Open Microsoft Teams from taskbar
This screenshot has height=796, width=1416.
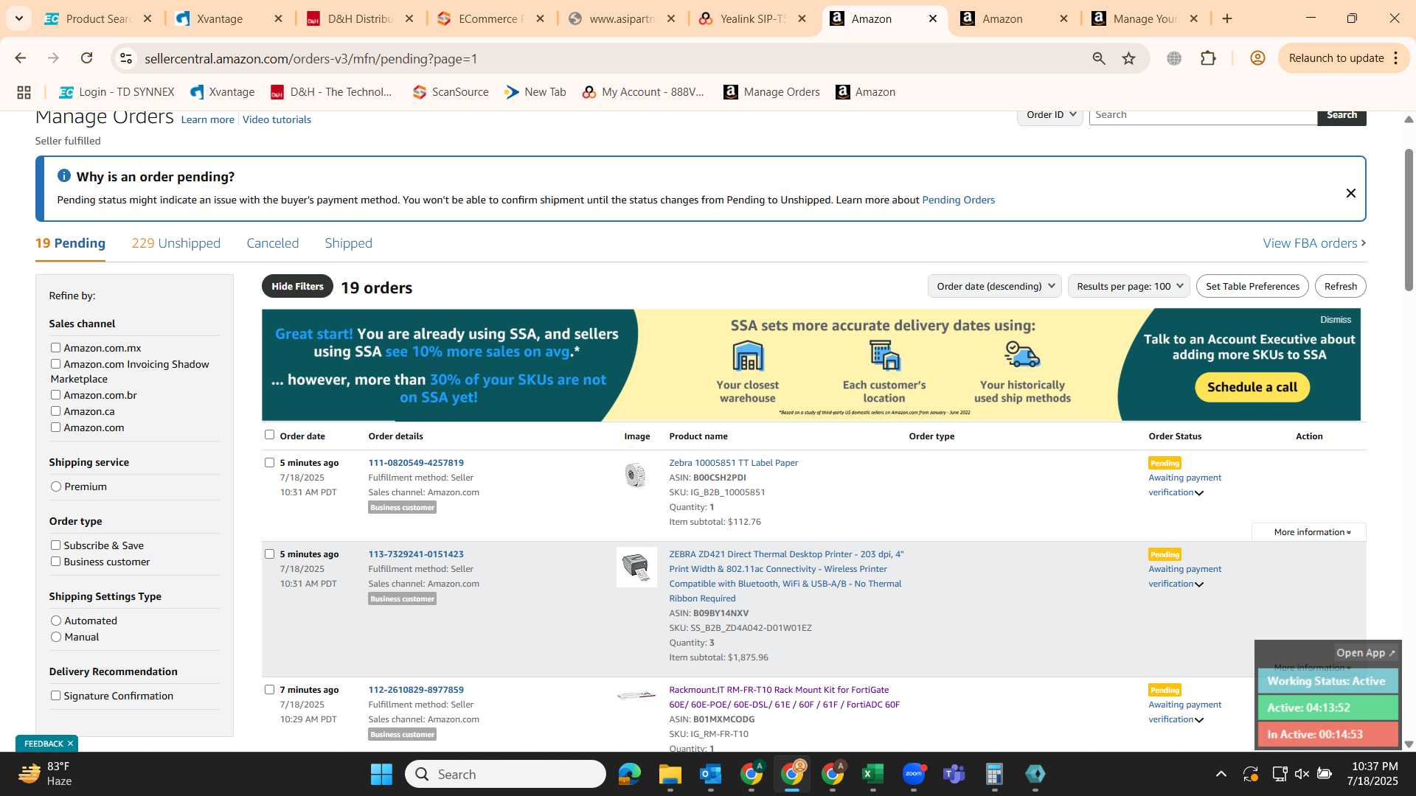(x=954, y=774)
